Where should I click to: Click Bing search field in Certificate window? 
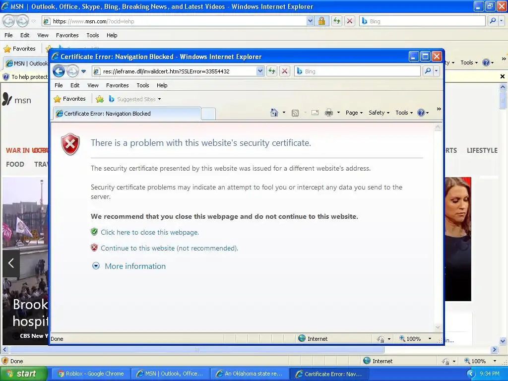[357, 71]
